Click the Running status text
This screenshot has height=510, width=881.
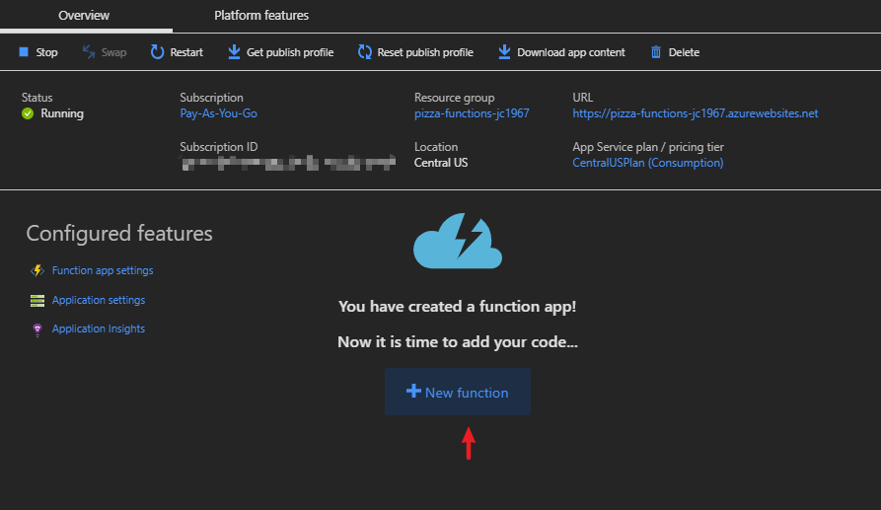(62, 113)
